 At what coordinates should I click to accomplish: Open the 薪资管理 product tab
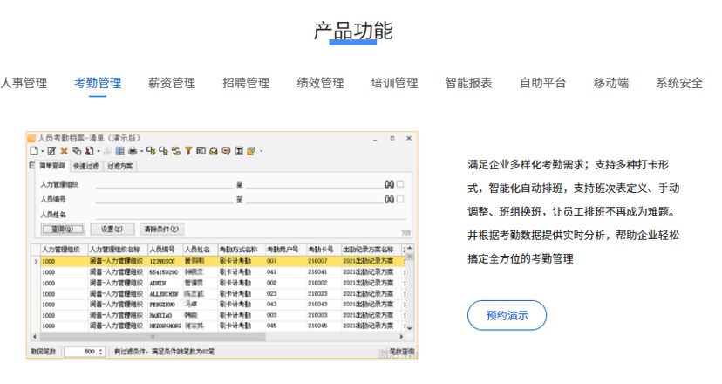click(172, 83)
